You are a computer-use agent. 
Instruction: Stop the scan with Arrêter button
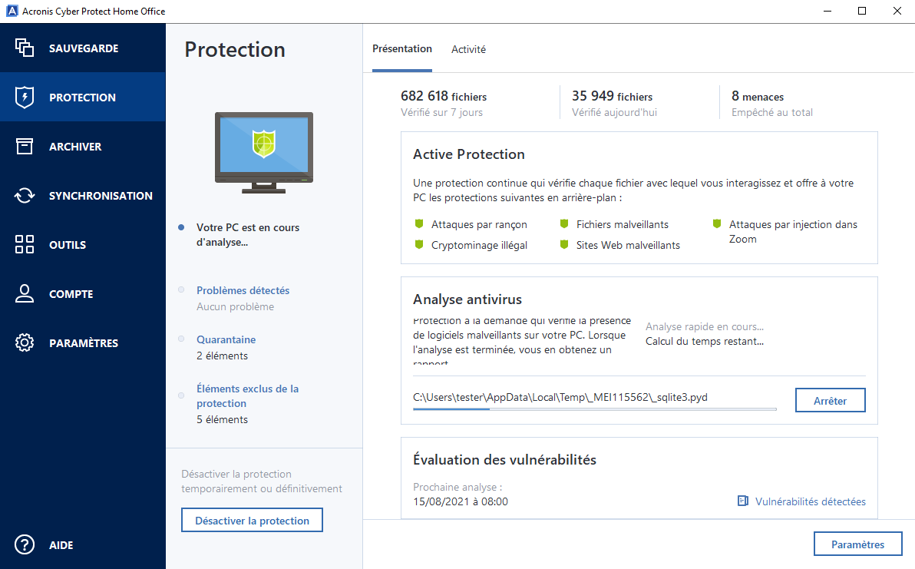coord(830,400)
